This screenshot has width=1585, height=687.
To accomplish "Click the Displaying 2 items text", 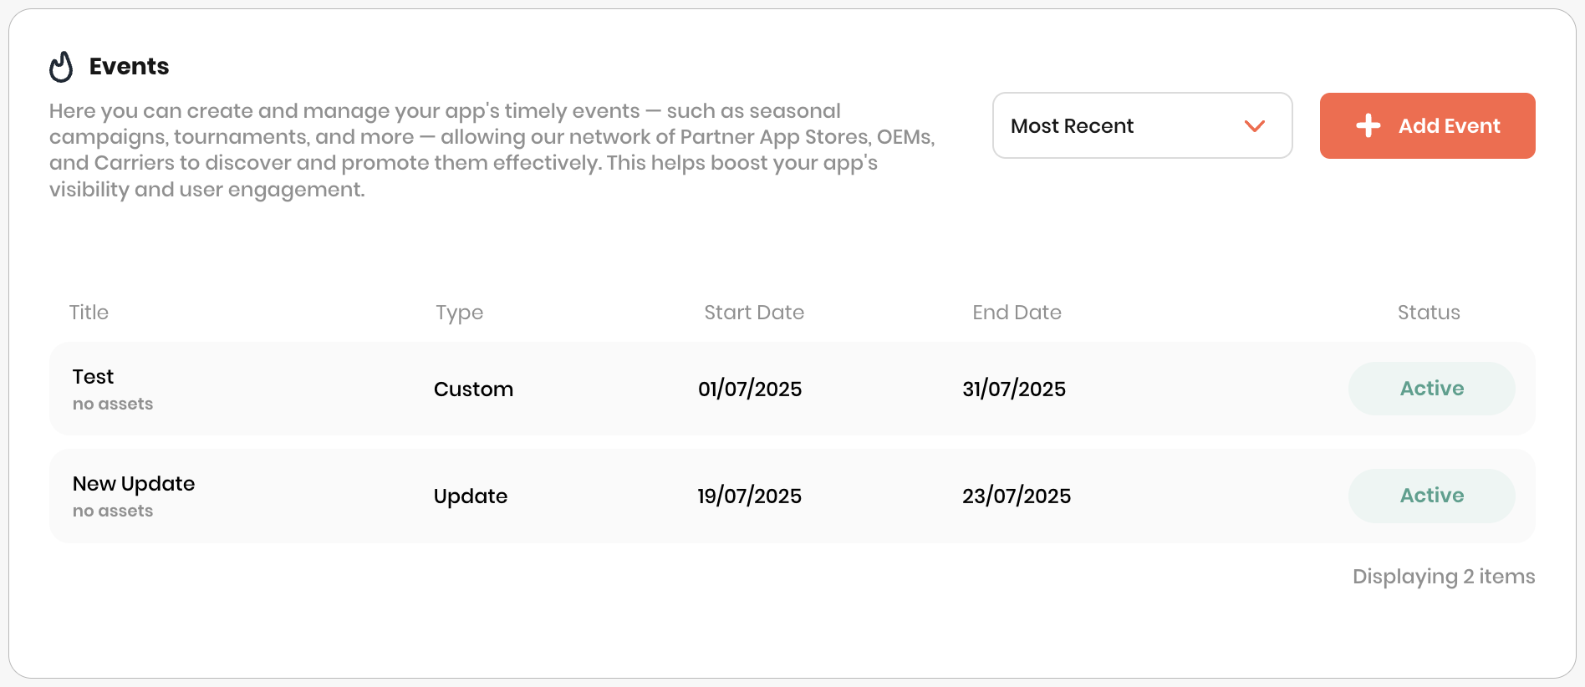I will click(1444, 578).
